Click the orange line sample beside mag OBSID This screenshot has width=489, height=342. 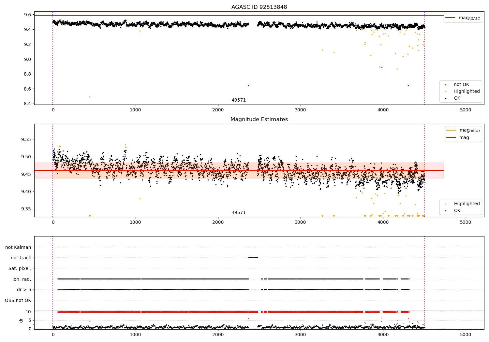[x=452, y=130]
